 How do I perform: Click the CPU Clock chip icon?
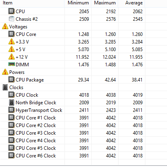pyautogui.click(x=12, y=95)
